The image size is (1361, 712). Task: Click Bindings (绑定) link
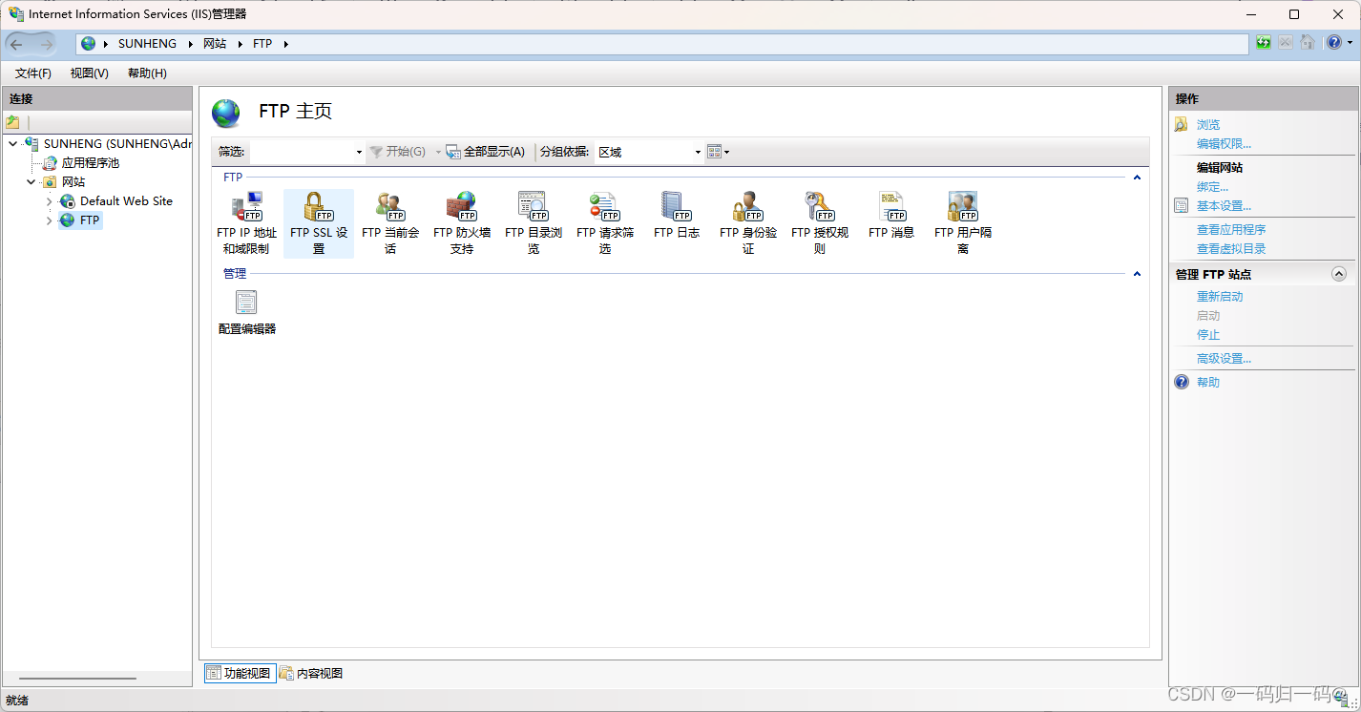(1212, 187)
